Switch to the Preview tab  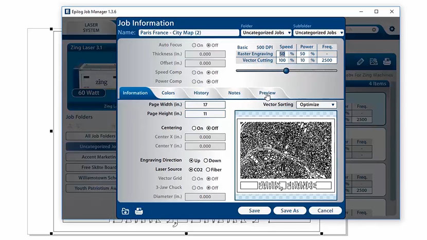pos(267,93)
